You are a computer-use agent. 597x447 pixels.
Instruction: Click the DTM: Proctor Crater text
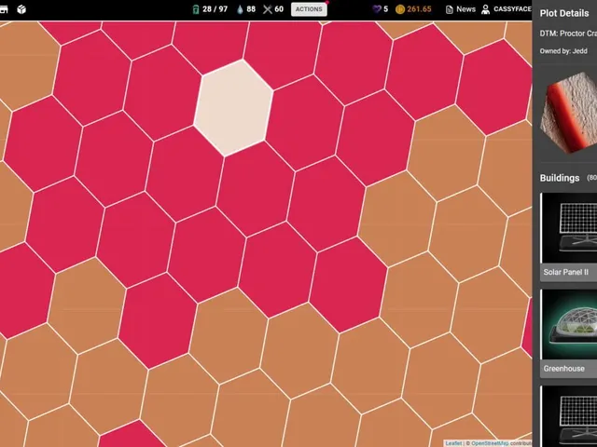point(568,34)
